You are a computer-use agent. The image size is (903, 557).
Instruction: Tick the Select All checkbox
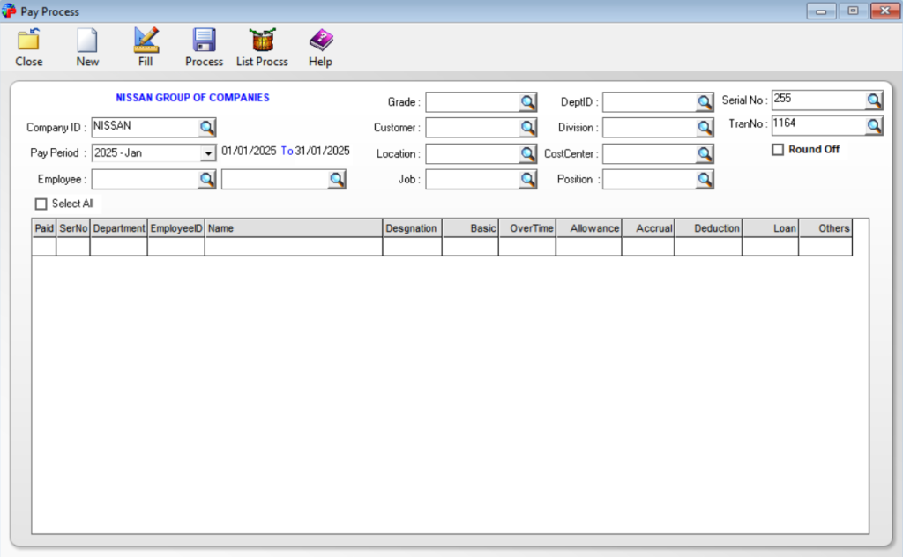coord(41,204)
